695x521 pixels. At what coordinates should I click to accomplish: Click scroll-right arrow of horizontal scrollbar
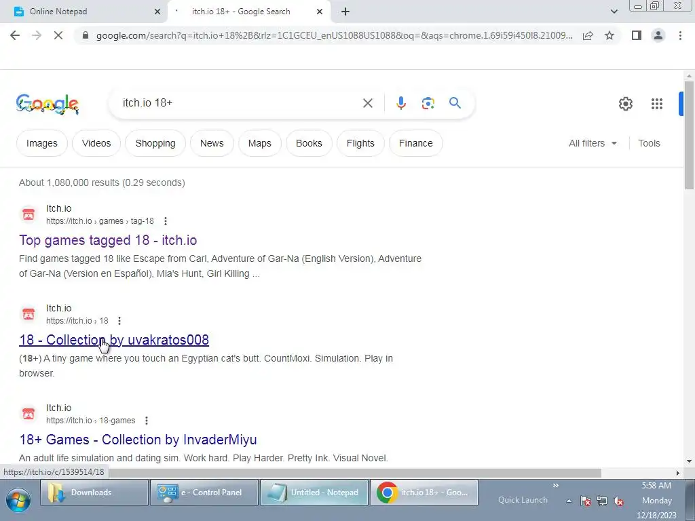pyautogui.click(x=678, y=473)
